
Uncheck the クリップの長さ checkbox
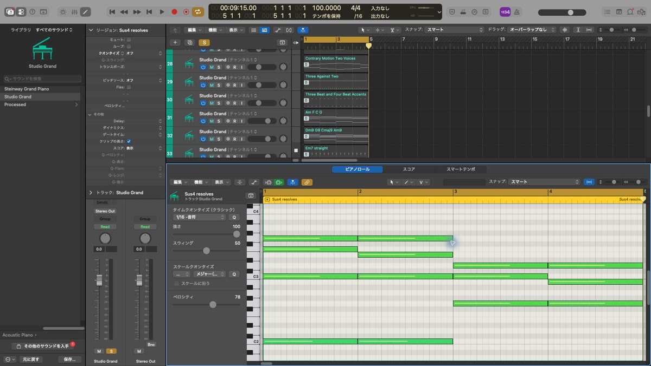[x=129, y=141]
